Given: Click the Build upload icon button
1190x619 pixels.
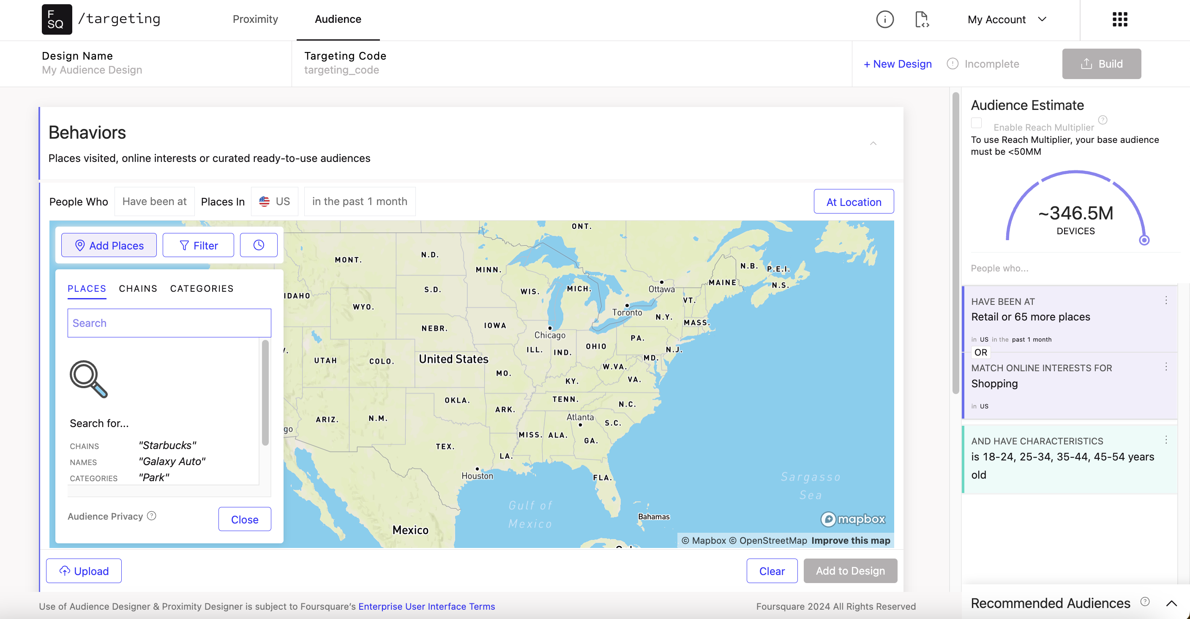Looking at the screenshot, I should 1101,63.
